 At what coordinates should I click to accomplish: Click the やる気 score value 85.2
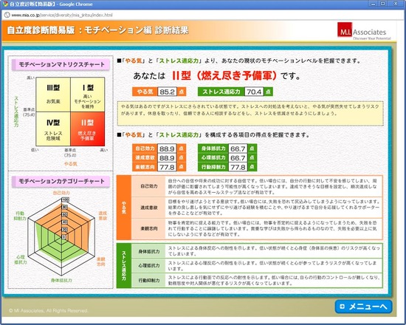tap(167, 92)
